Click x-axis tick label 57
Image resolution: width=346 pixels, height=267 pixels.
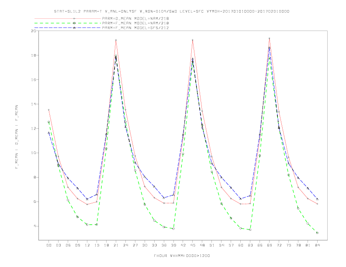[231, 245]
